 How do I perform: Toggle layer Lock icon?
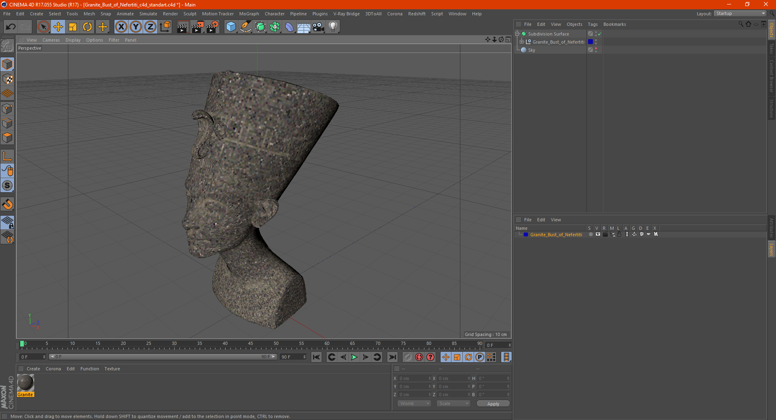[619, 234]
